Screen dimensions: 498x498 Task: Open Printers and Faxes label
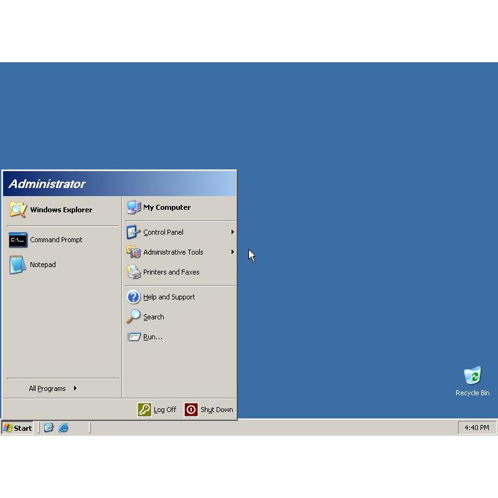coord(171,272)
